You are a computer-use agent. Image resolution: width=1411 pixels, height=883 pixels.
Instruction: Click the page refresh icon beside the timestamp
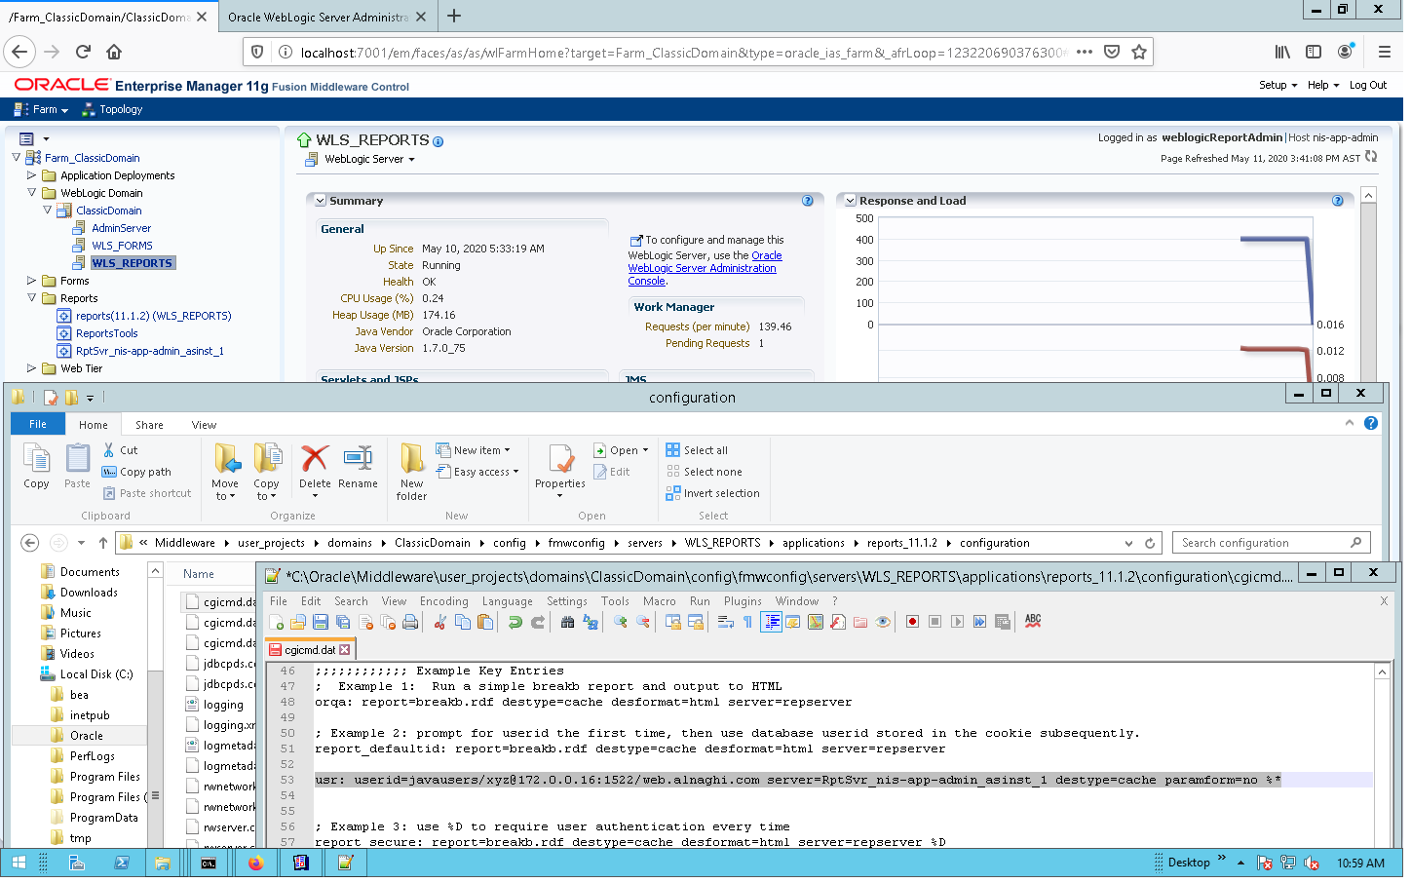(1371, 157)
